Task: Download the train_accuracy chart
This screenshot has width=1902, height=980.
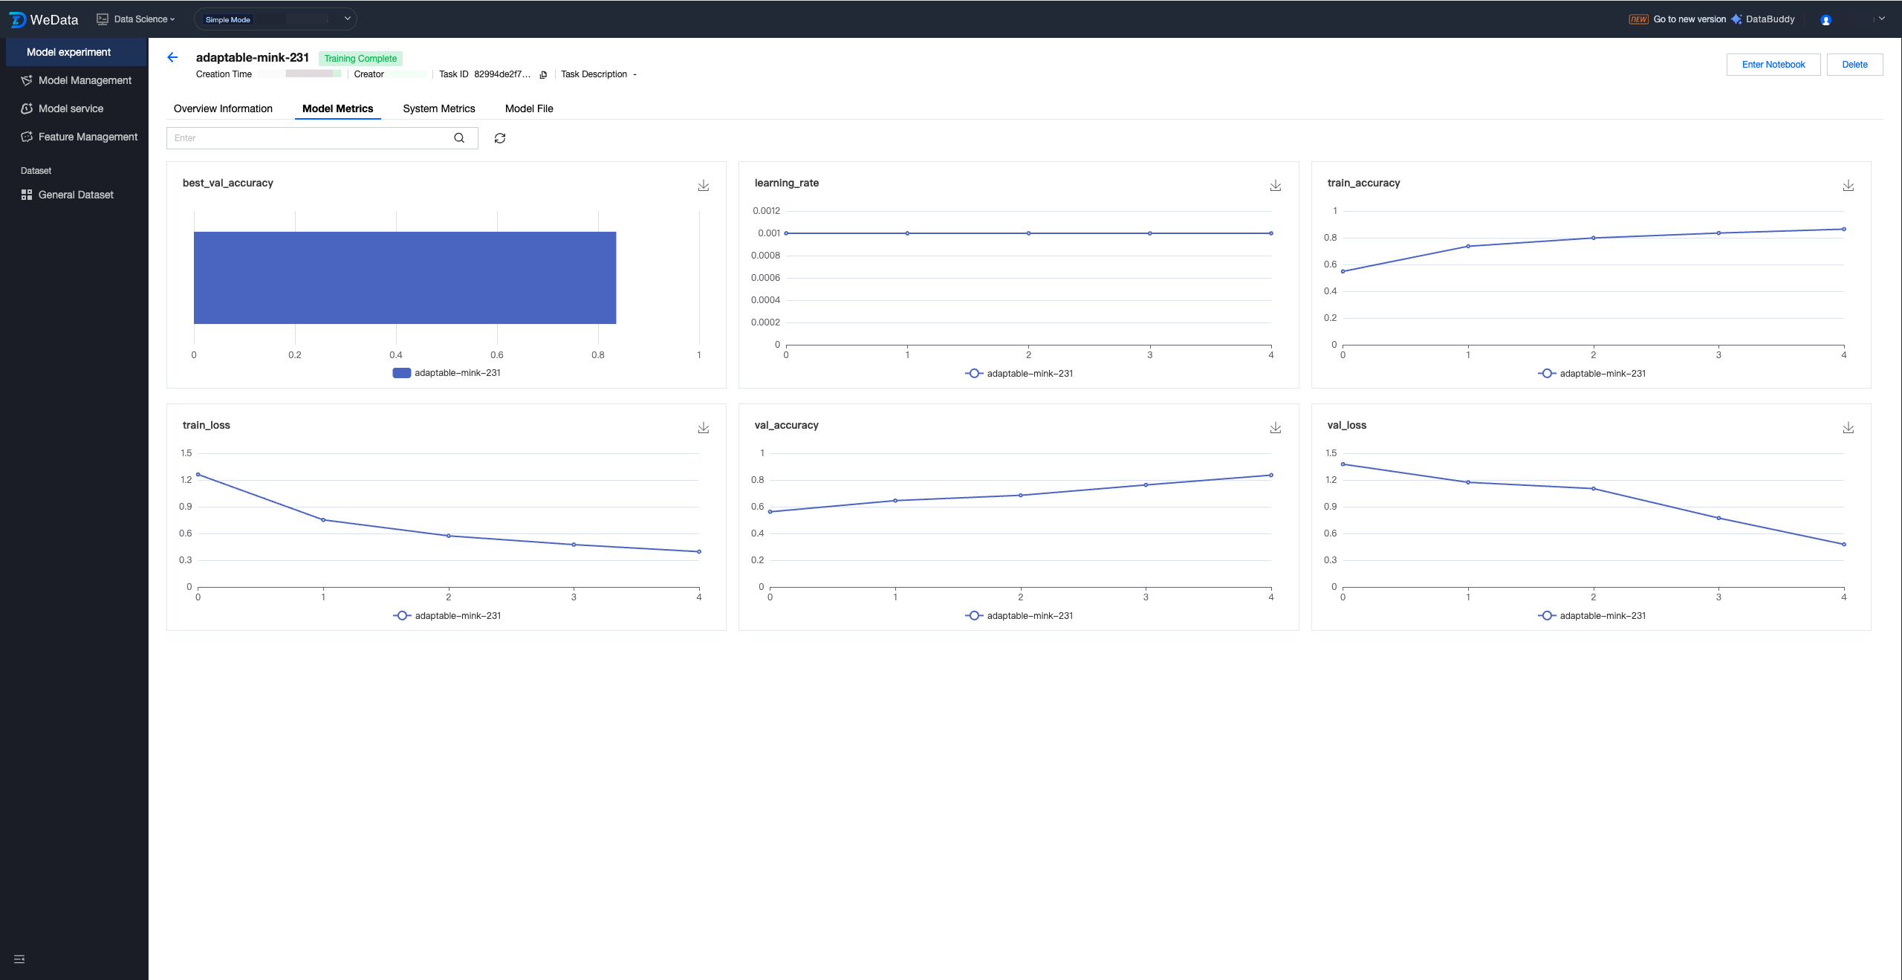Action: pyautogui.click(x=1848, y=186)
